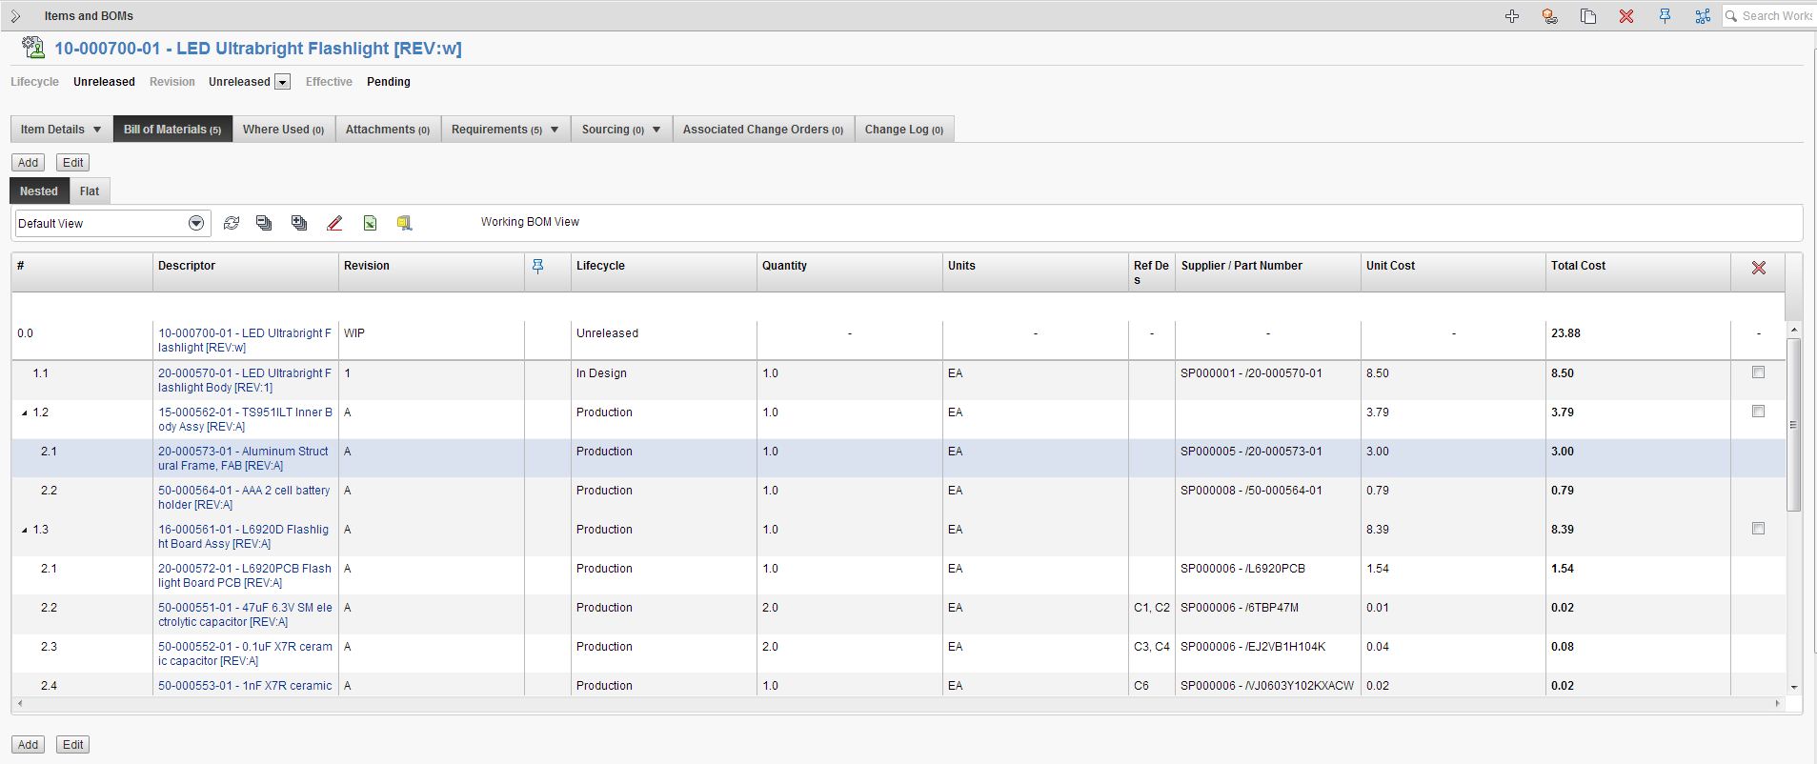1817x764 pixels.
Task: Click the In Design lifecycle cell
Action: pyautogui.click(x=601, y=373)
